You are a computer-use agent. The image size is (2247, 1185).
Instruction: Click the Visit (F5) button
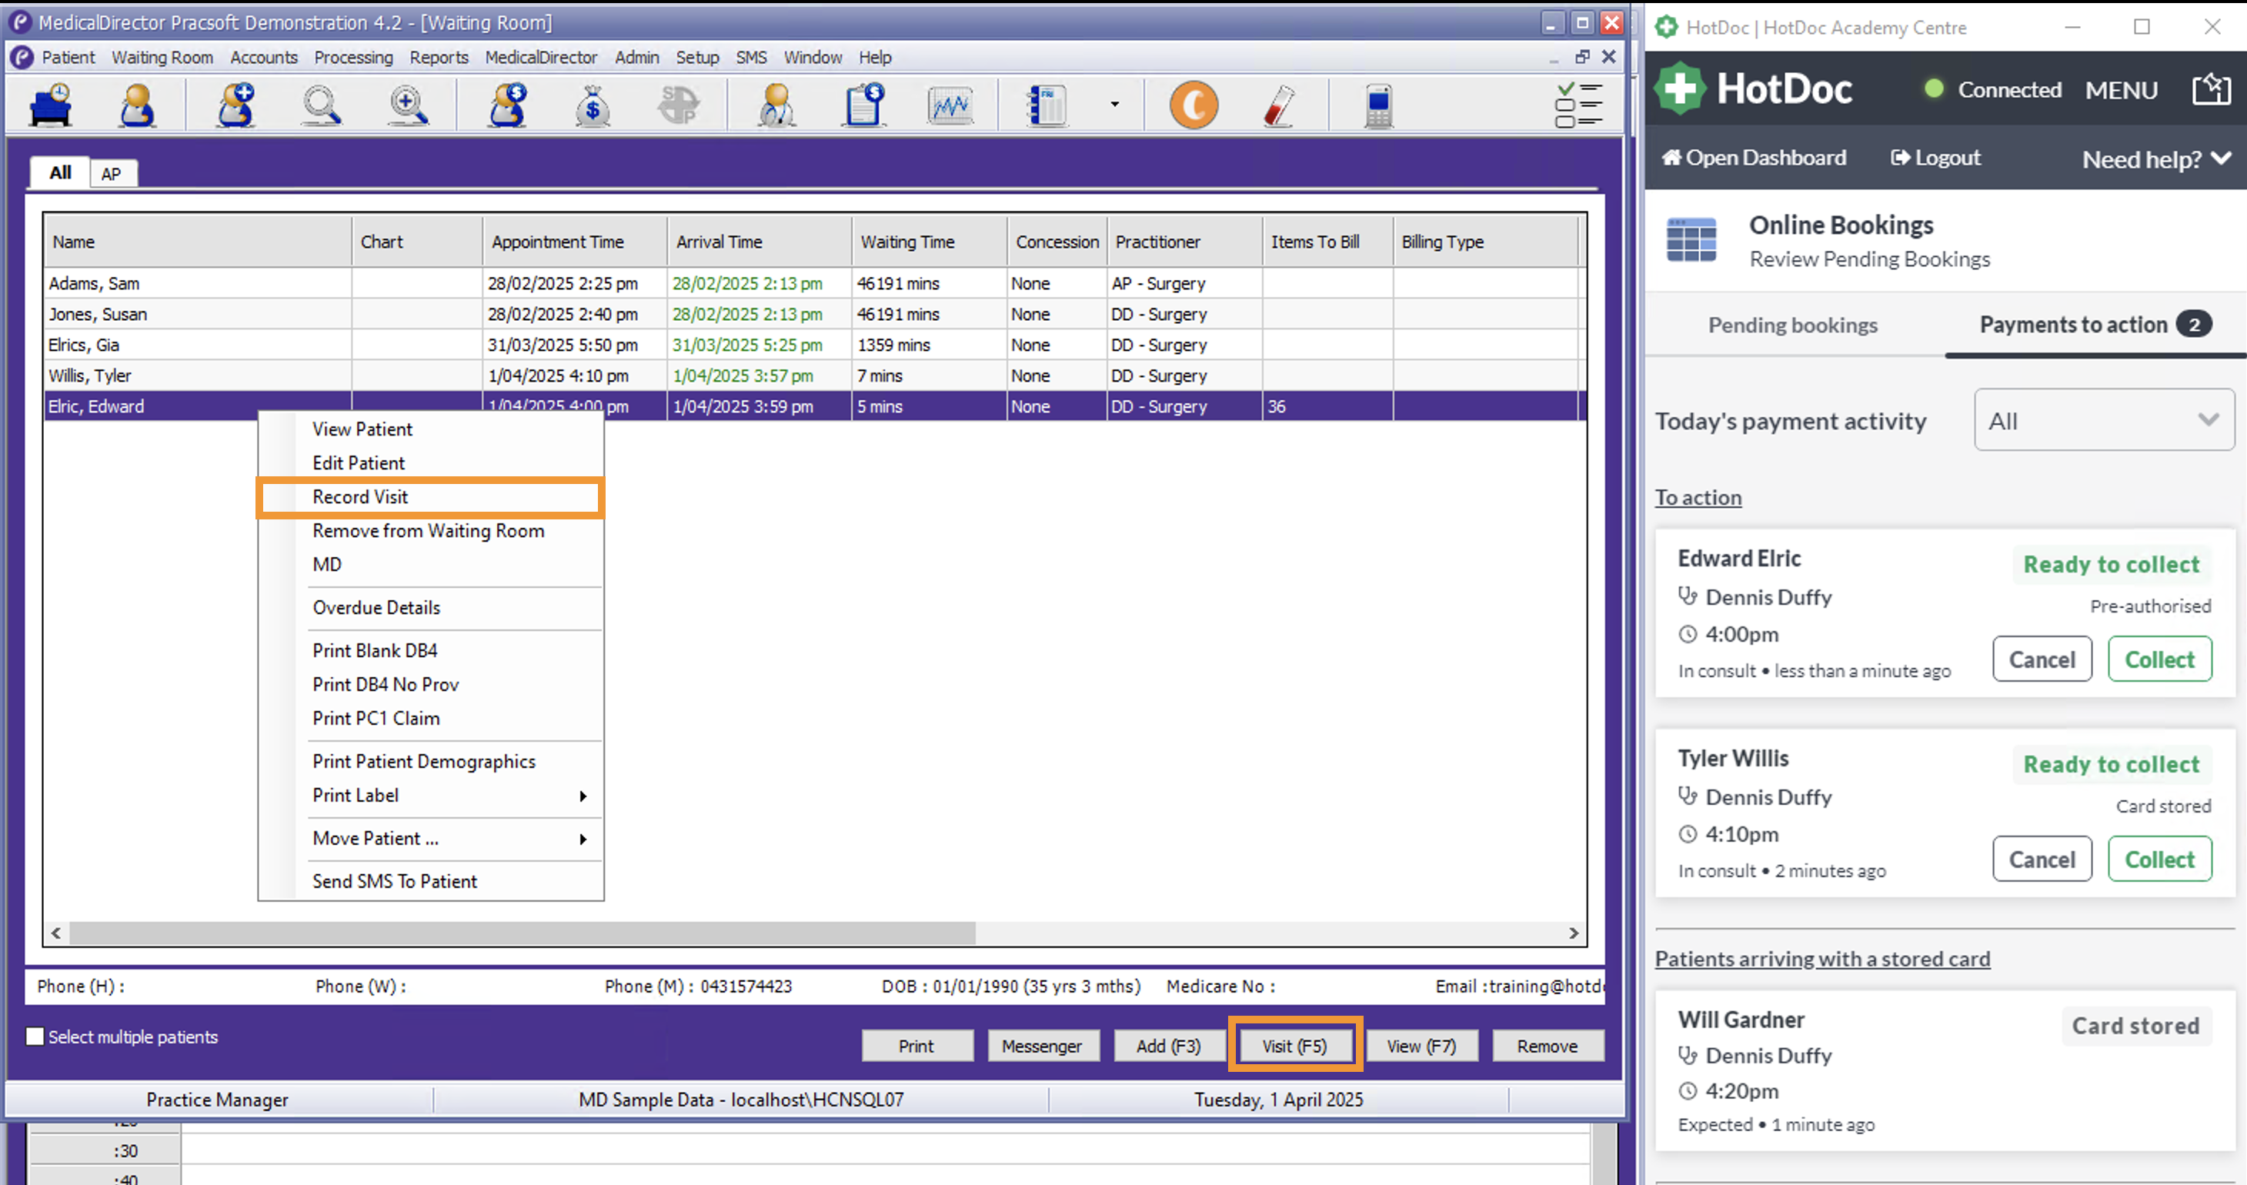pos(1294,1045)
